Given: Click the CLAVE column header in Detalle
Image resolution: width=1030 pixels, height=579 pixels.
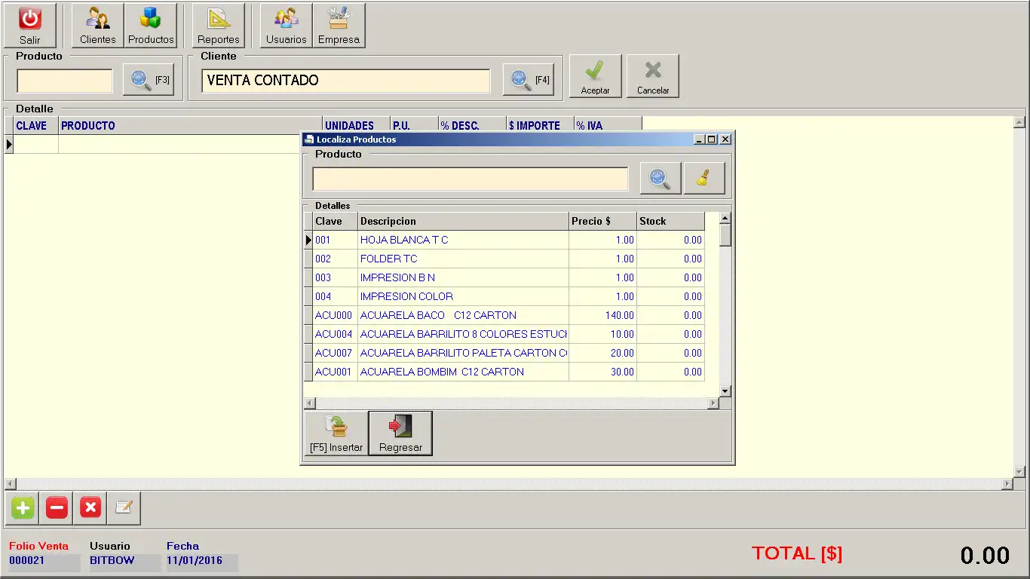Looking at the screenshot, I should tap(36, 126).
